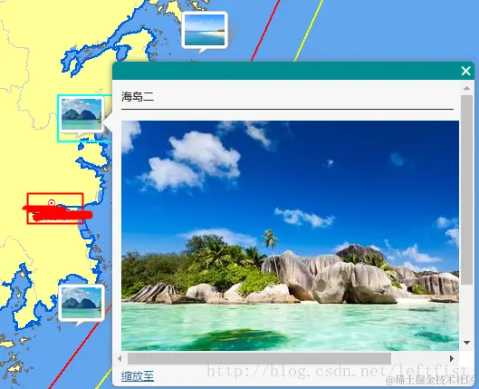479x389 pixels.
Task: Click the small red circle point marker on the map
Action: [52, 203]
